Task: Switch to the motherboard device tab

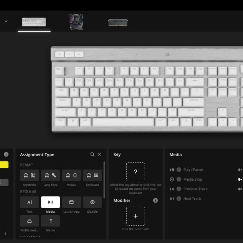Action: point(76,22)
